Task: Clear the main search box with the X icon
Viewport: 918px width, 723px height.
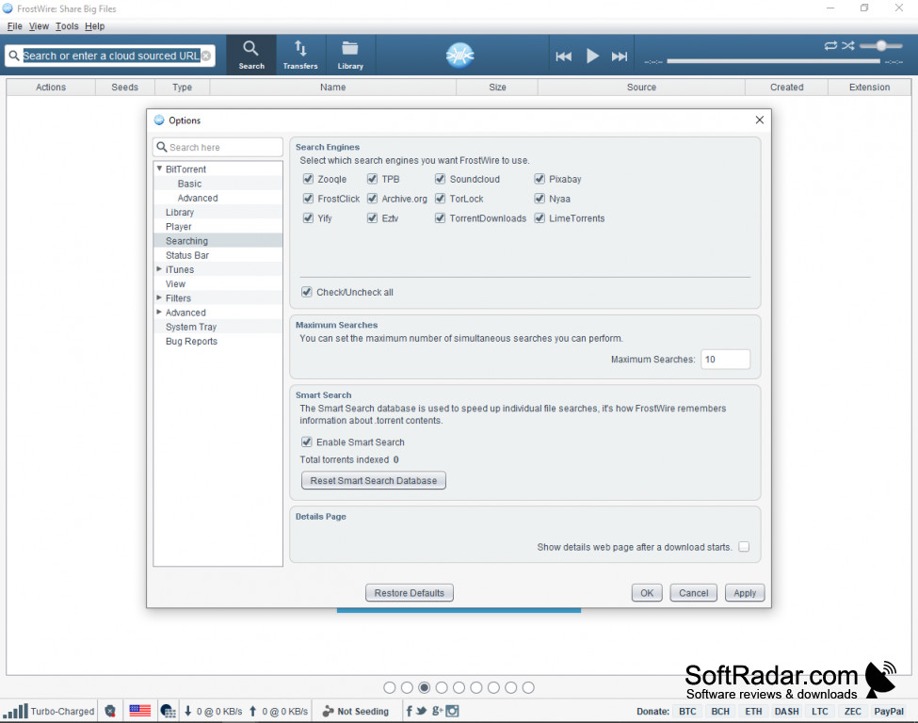Action: click(206, 56)
